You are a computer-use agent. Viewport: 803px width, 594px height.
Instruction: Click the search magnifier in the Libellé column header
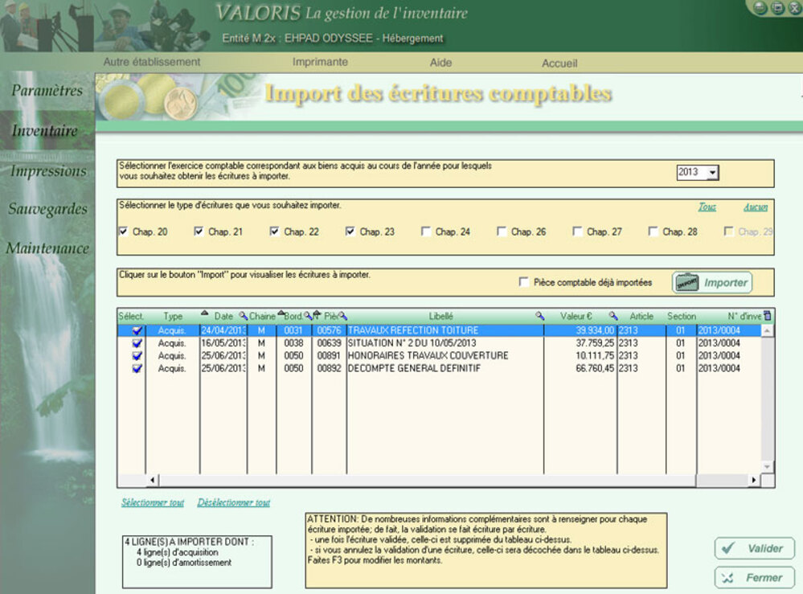[x=540, y=317]
